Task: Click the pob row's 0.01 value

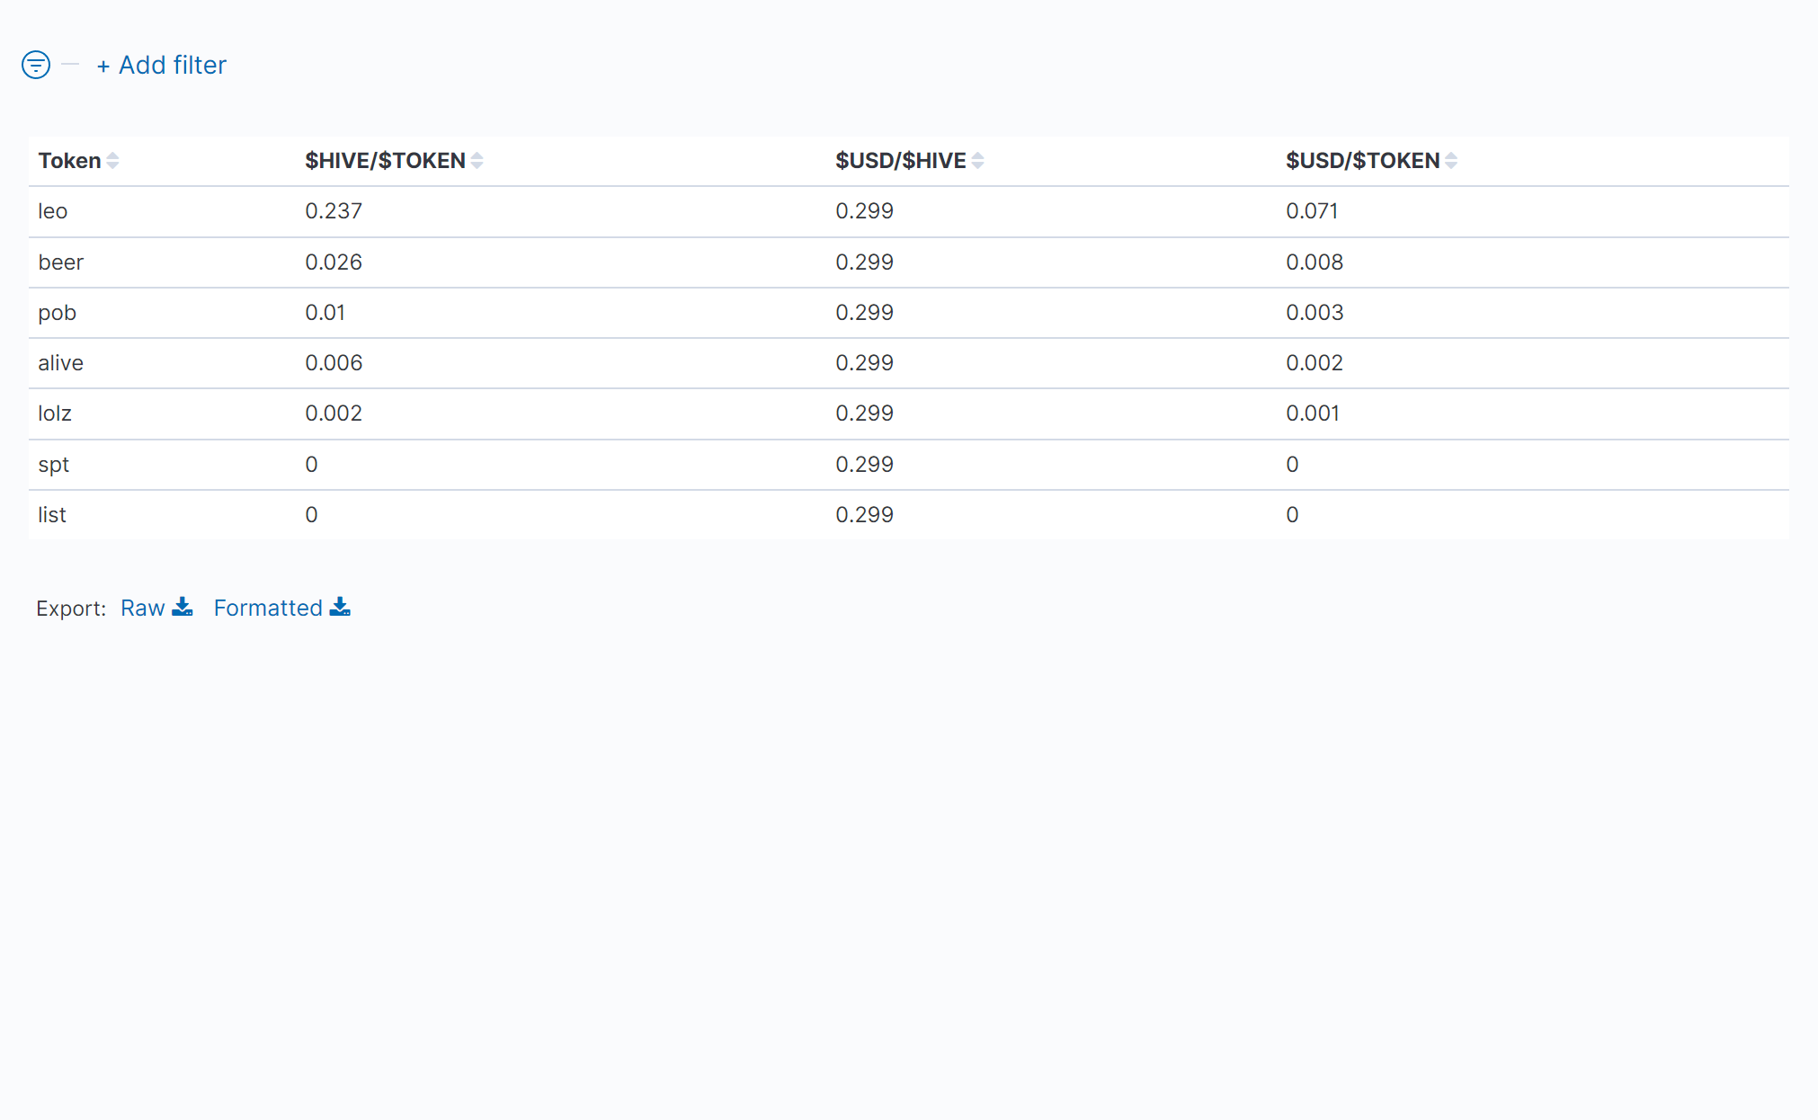Action: pyautogui.click(x=325, y=313)
